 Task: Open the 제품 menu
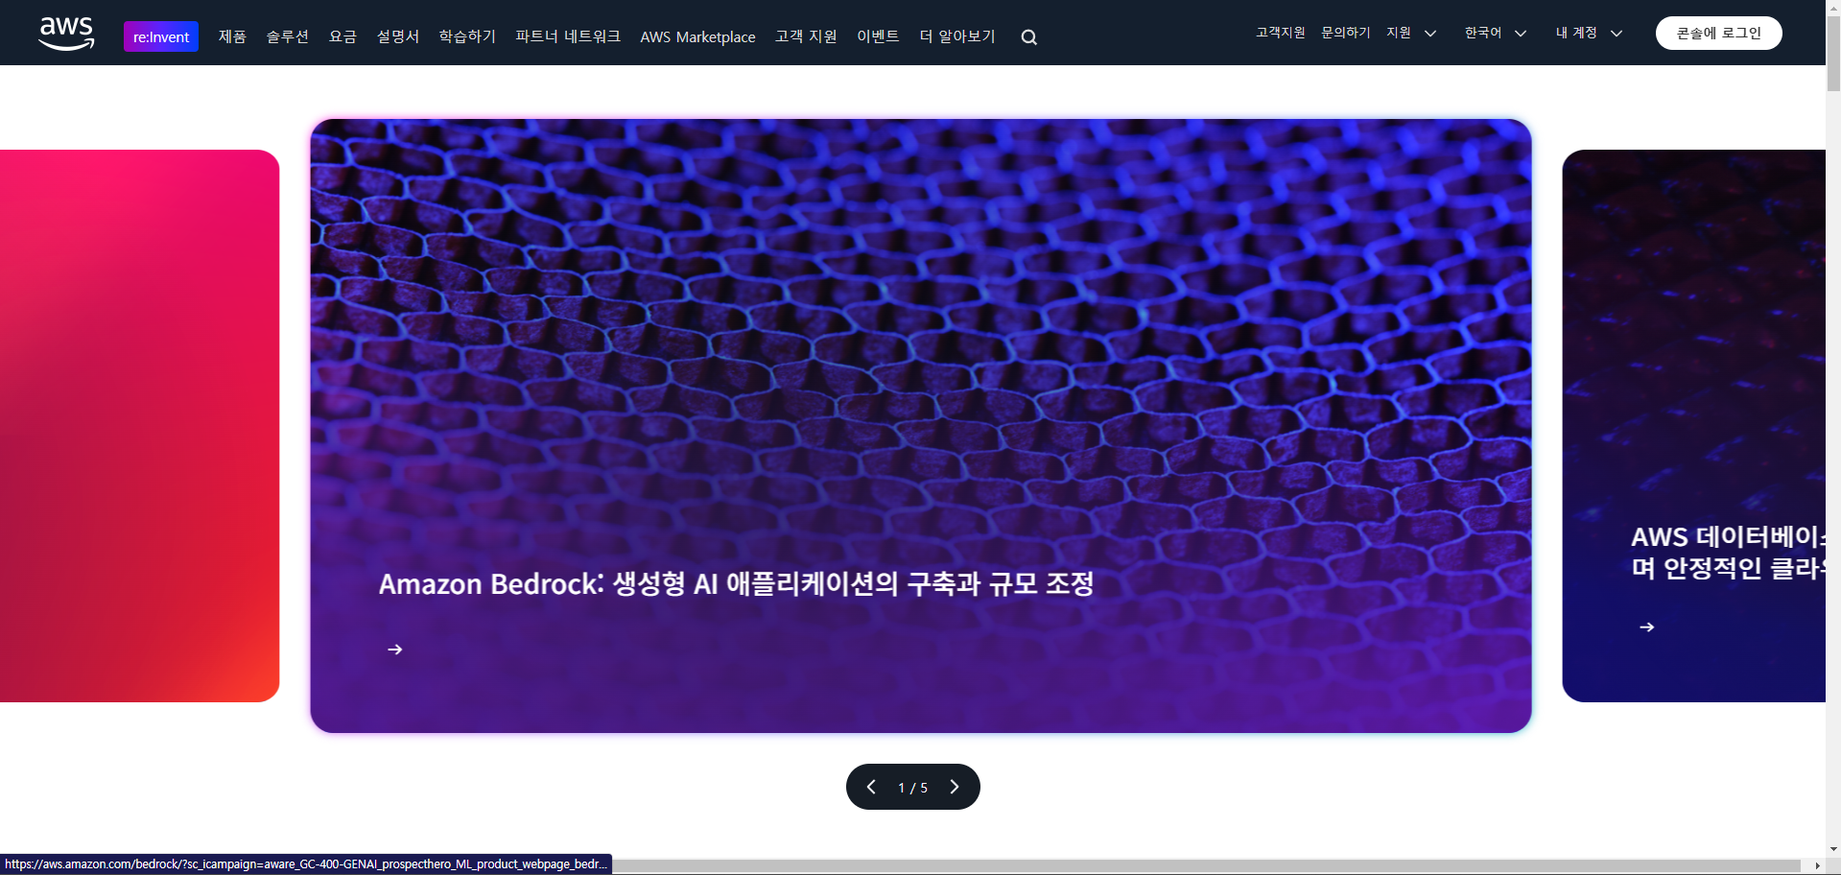[x=232, y=36]
